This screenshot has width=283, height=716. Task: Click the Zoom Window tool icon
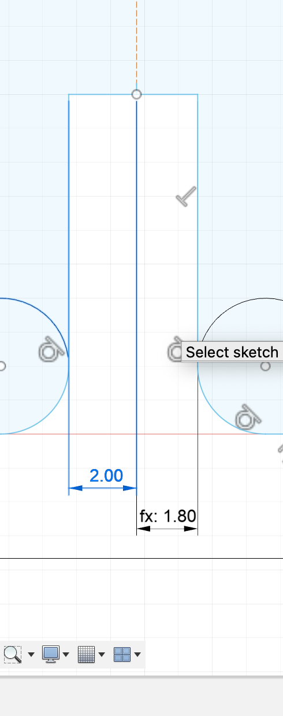pos(12,654)
